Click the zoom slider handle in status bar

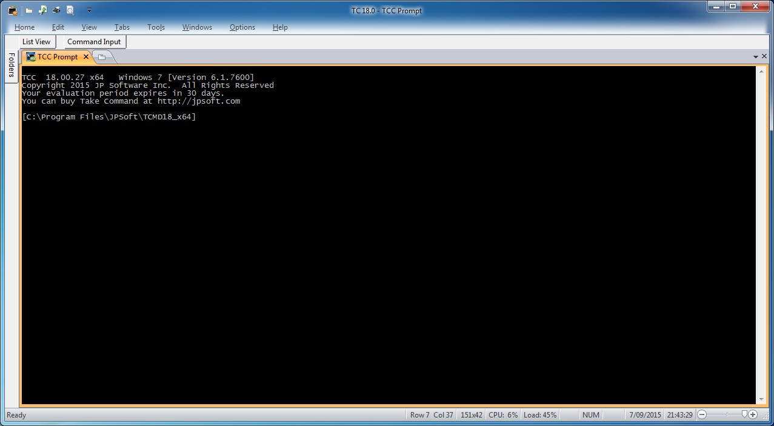pyautogui.click(x=744, y=414)
